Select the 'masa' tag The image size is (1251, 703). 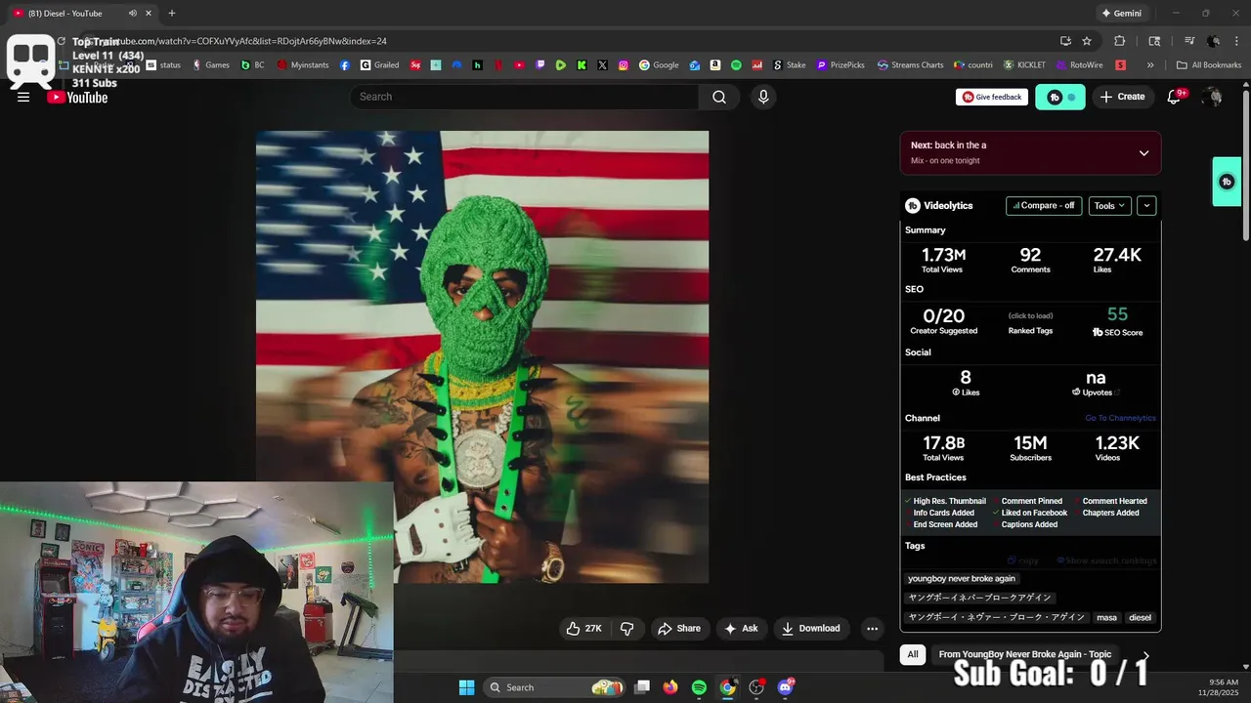coord(1106,617)
